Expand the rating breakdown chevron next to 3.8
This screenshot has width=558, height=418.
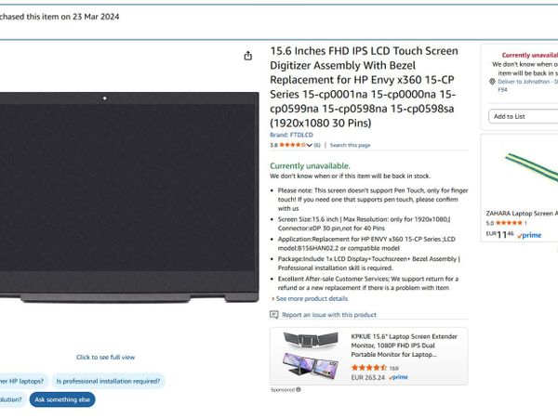(x=310, y=145)
